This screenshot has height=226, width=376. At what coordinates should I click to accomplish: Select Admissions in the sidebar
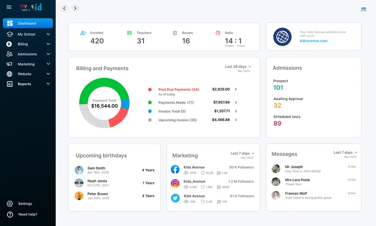28,54
